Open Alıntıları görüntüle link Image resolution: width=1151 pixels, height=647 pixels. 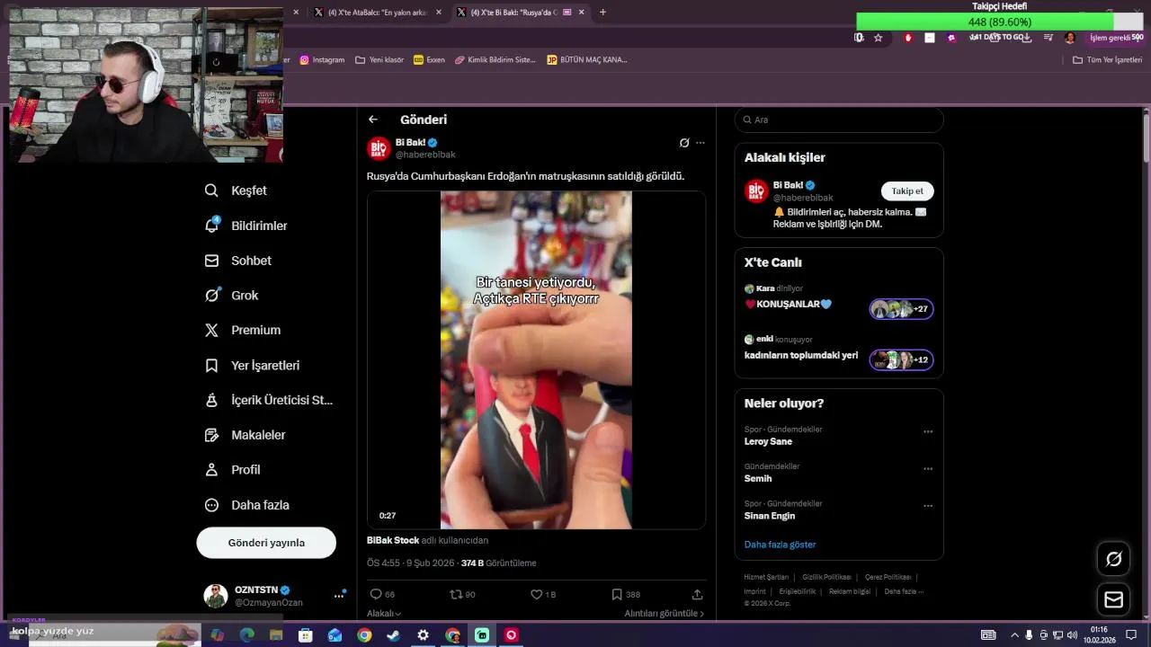pyautogui.click(x=665, y=614)
